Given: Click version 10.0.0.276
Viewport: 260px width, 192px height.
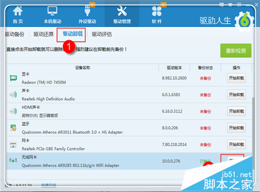Looking at the screenshot, I should pos(171,161).
